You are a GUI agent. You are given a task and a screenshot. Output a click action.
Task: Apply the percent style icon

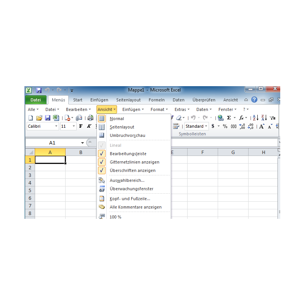(225, 126)
